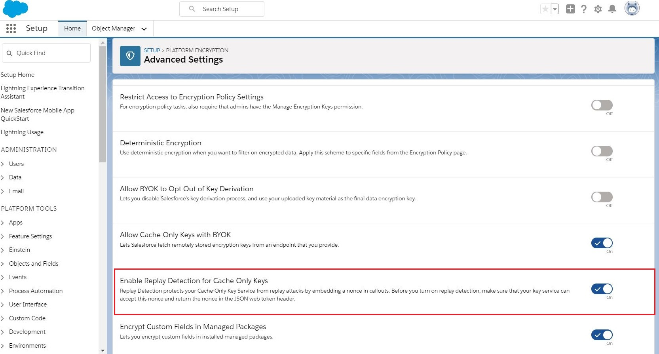Enable Restrict Access to Encryption Policy Settings

tap(602, 105)
